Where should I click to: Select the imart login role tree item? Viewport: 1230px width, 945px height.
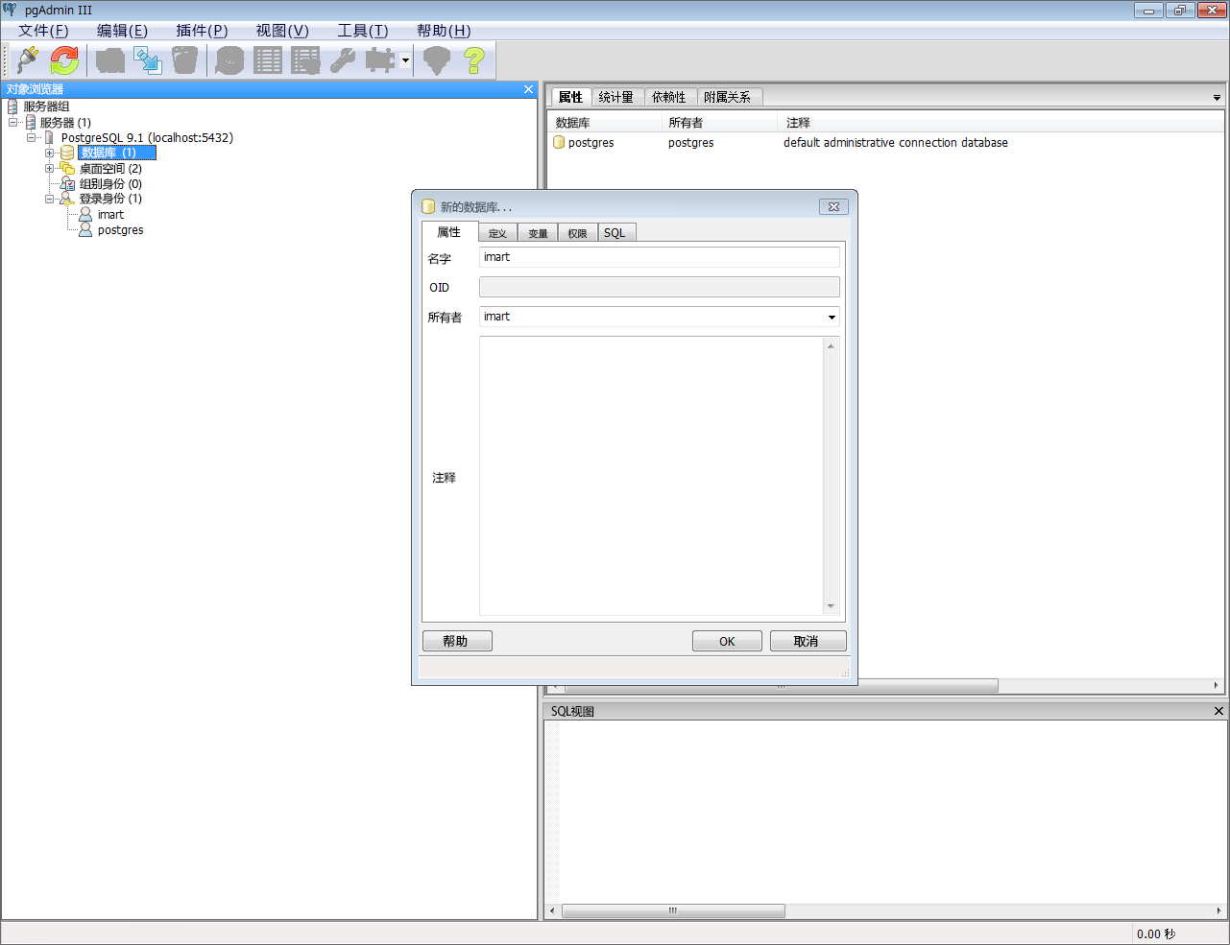click(110, 215)
